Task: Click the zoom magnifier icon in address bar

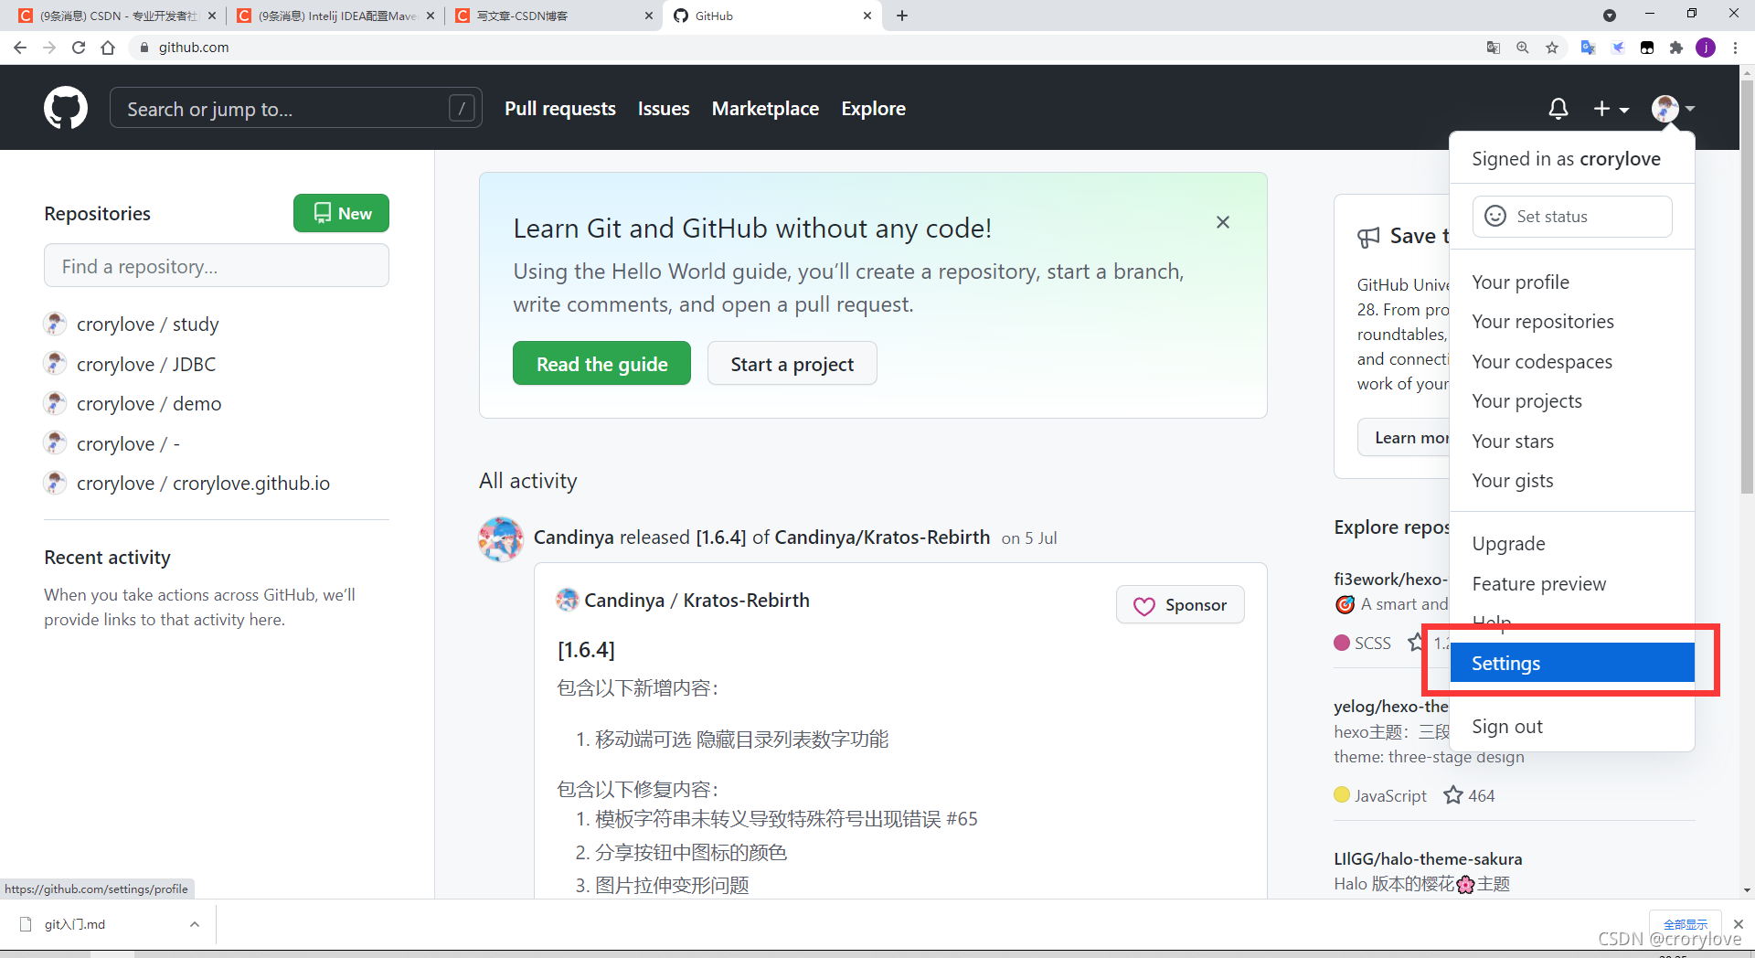Action: 1523,48
